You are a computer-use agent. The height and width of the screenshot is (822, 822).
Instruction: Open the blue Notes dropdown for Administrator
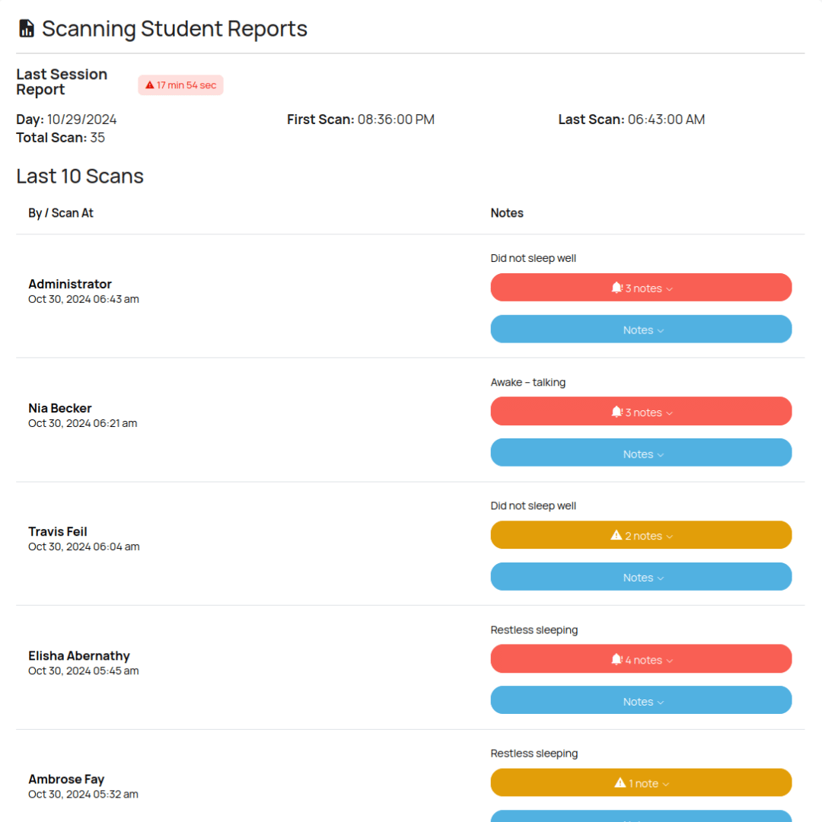(x=641, y=330)
